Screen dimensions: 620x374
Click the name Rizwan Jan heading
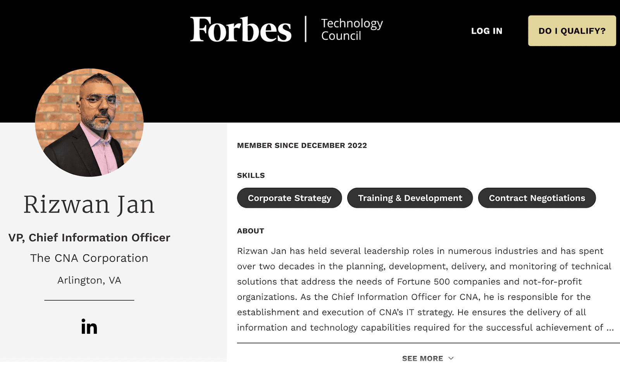[89, 204]
